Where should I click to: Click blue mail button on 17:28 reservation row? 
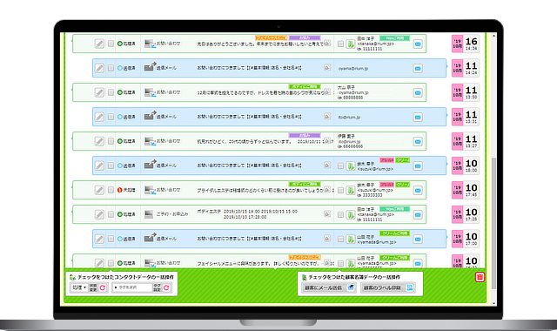(x=418, y=215)
